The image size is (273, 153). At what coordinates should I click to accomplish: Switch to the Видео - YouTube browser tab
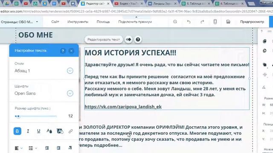129,3
